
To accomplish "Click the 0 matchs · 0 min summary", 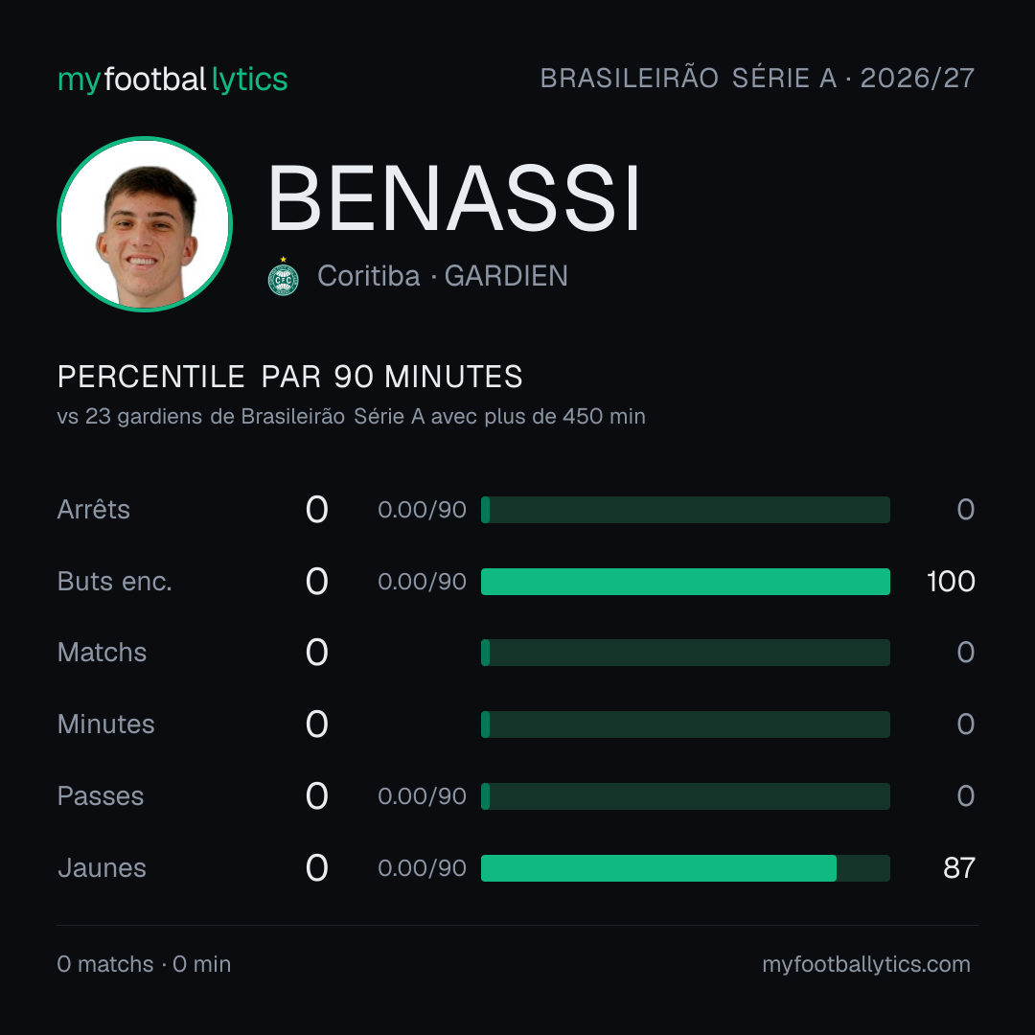I will coord(144,964).
